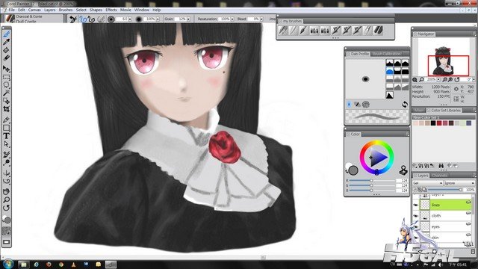Activate the Layer Adjuster tool
This screenshot has height=269, width=478.
click(7, 69)
